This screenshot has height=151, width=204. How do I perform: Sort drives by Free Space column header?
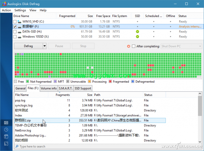point(103,16)
